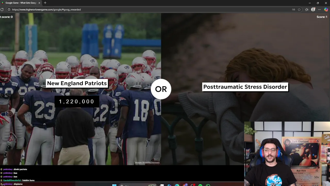The width and height of the screenshot is (330, 186).
Task: Click the high score text
Action: click(x=6, y=17)
